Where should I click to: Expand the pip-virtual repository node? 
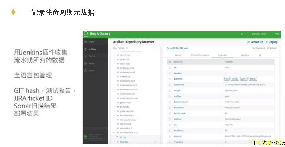(114, 59)
